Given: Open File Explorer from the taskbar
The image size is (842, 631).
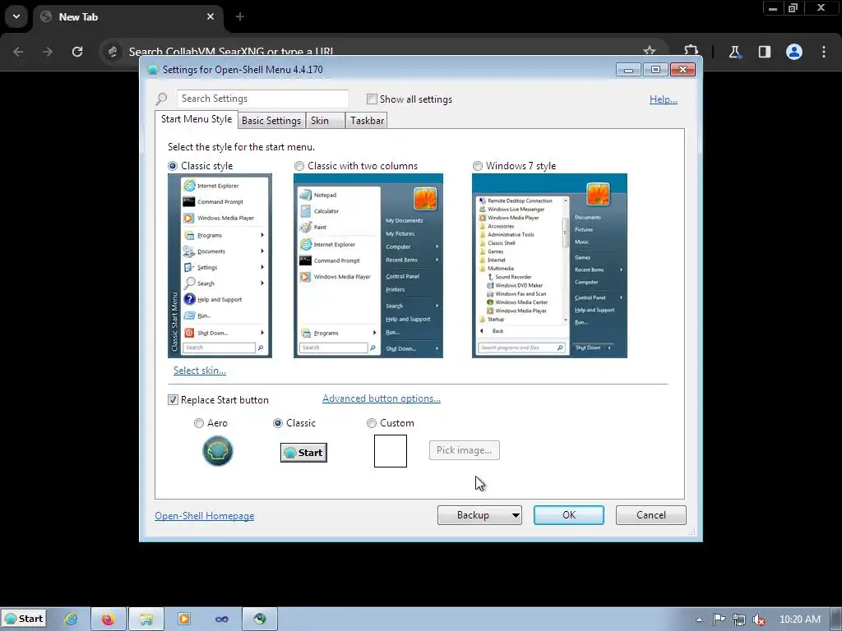Looking at the screenshot, I should tap(146, 619).
